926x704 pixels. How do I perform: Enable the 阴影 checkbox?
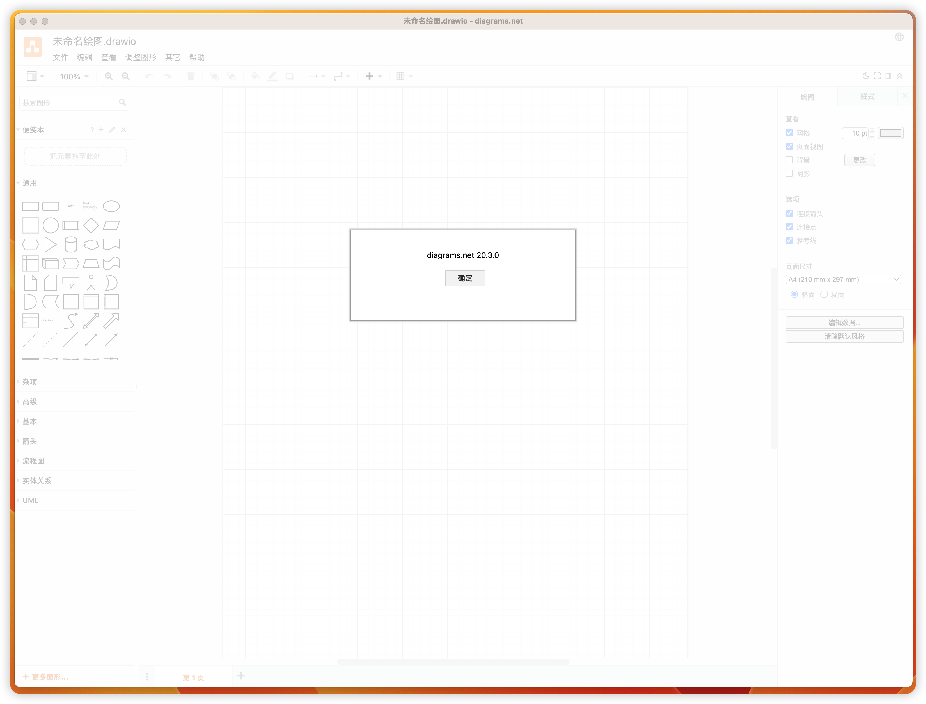(x=789, y=173)
